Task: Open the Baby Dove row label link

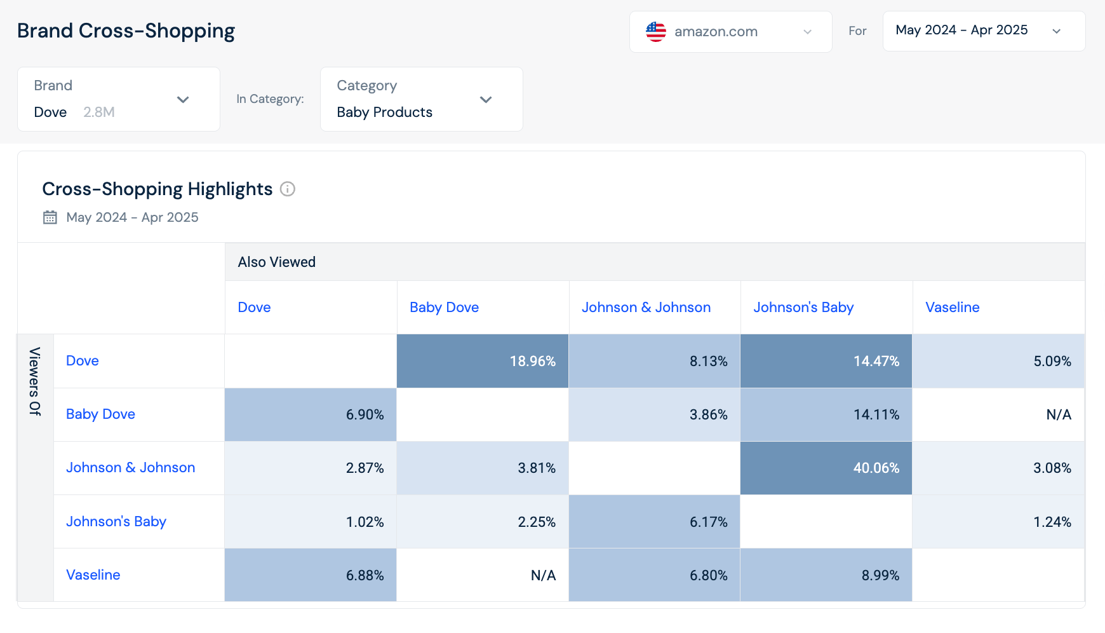Action: click(100, 414)
